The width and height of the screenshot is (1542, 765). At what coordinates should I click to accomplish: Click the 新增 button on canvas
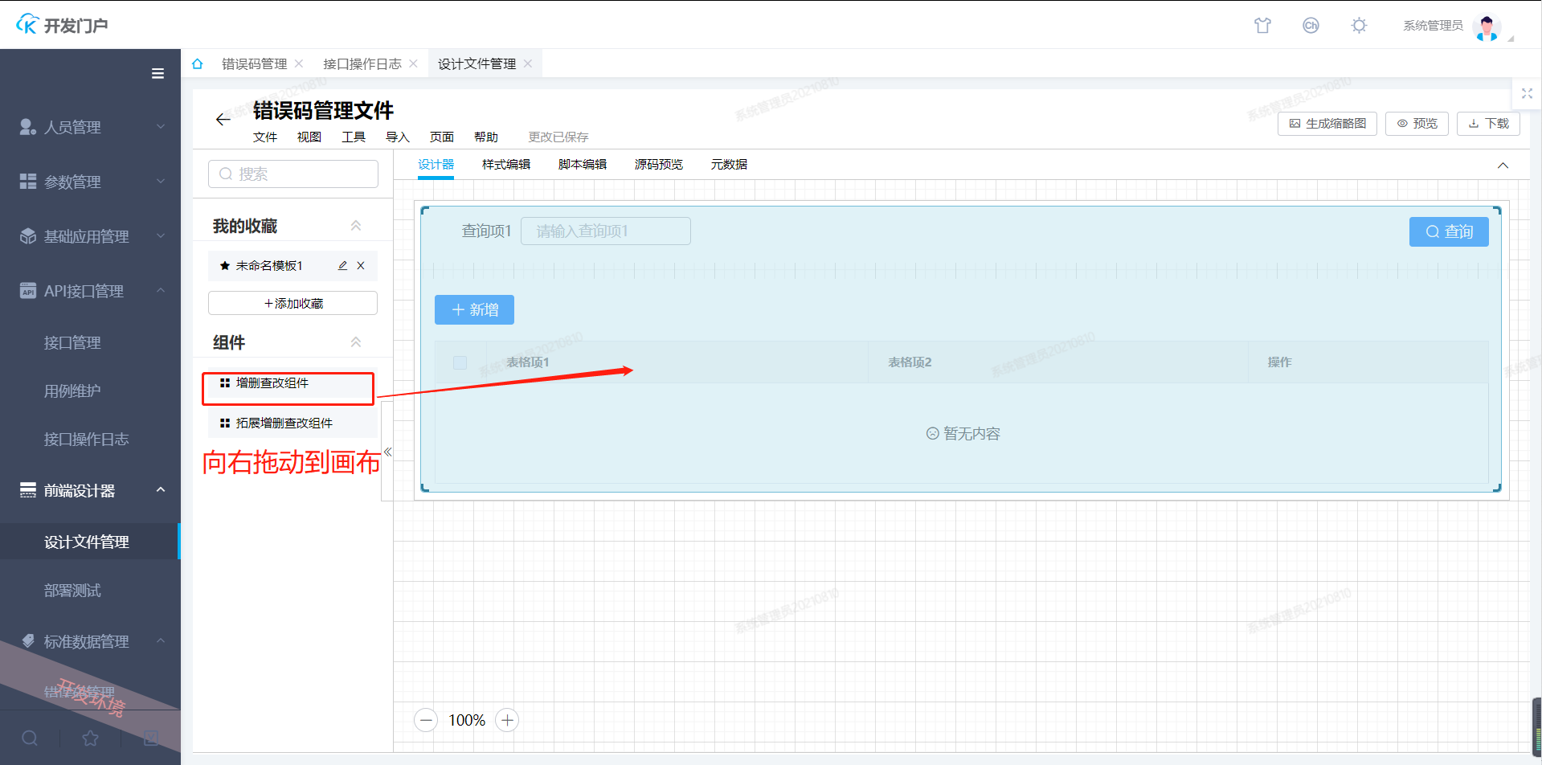tap(474, 310)
